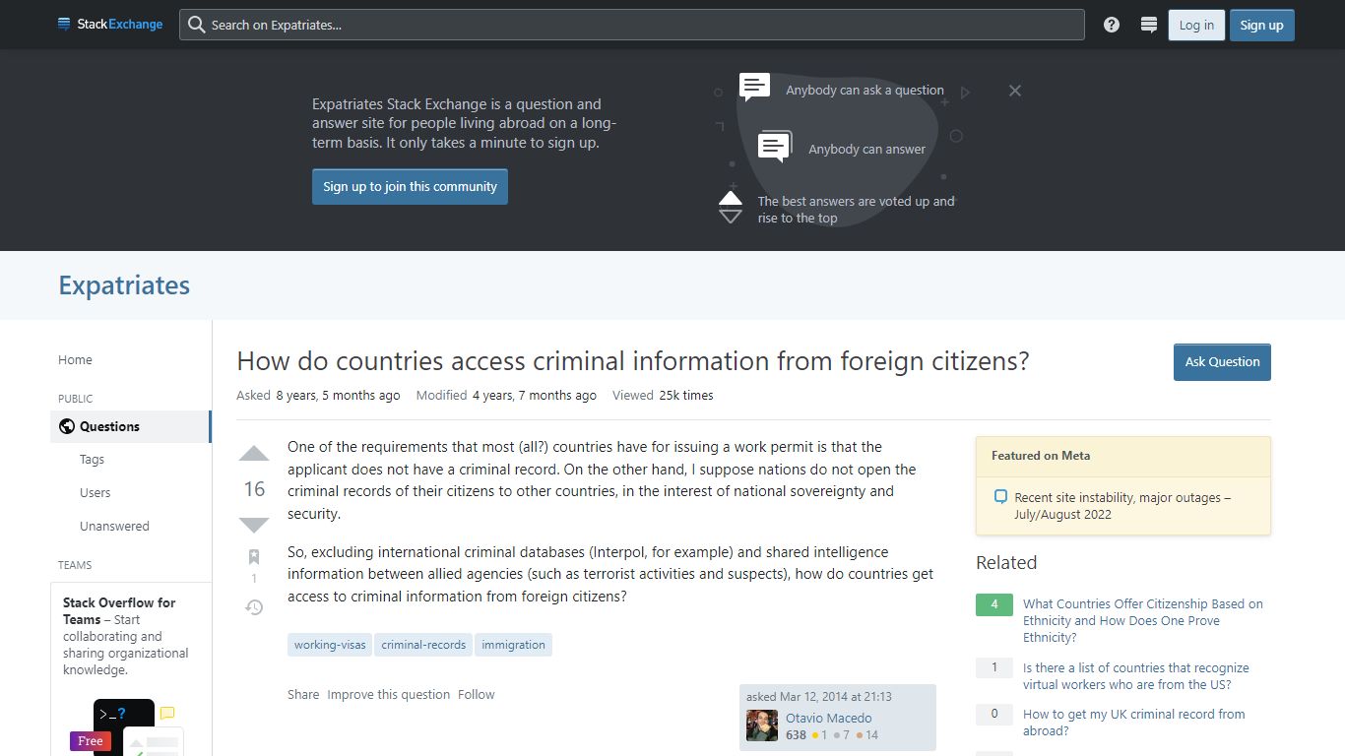Click Sign up to join this community
Screen dimensions: 1345x756
(x=410, y=186)
